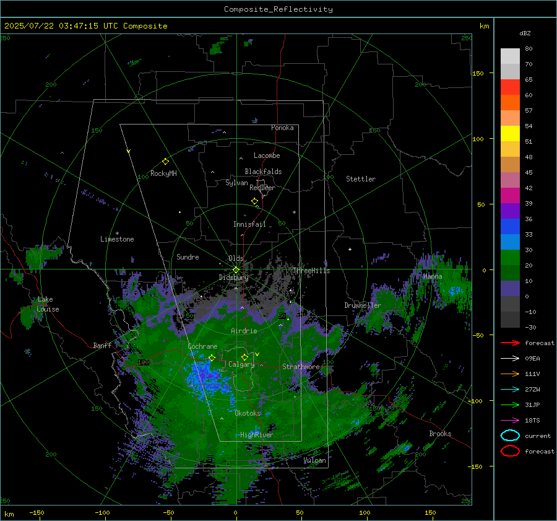The width and height of the screenshot is (557, 521).
Task: Click the km unit label at bottom-left
Action: pyautogui.click(x=9, y=514)
